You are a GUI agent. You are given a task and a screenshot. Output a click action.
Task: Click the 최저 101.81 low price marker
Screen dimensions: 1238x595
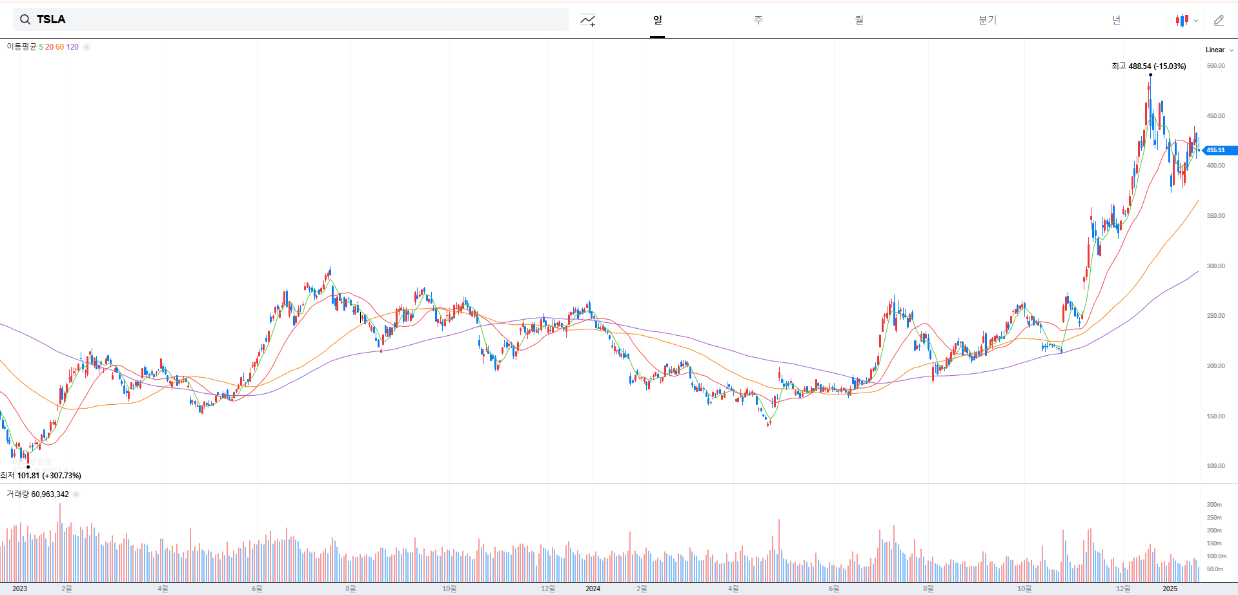coord(41,476)
